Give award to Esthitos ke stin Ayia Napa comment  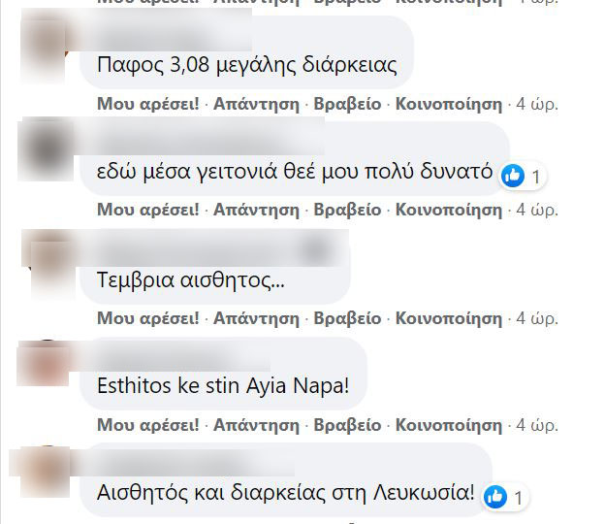point(347,425)
